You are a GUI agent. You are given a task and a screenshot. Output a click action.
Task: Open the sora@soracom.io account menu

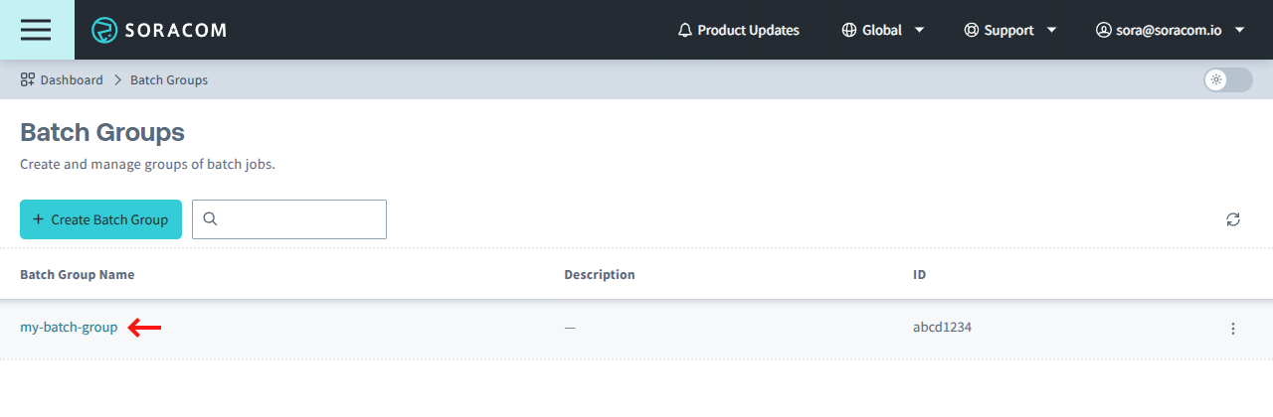tap(1171, 30)
